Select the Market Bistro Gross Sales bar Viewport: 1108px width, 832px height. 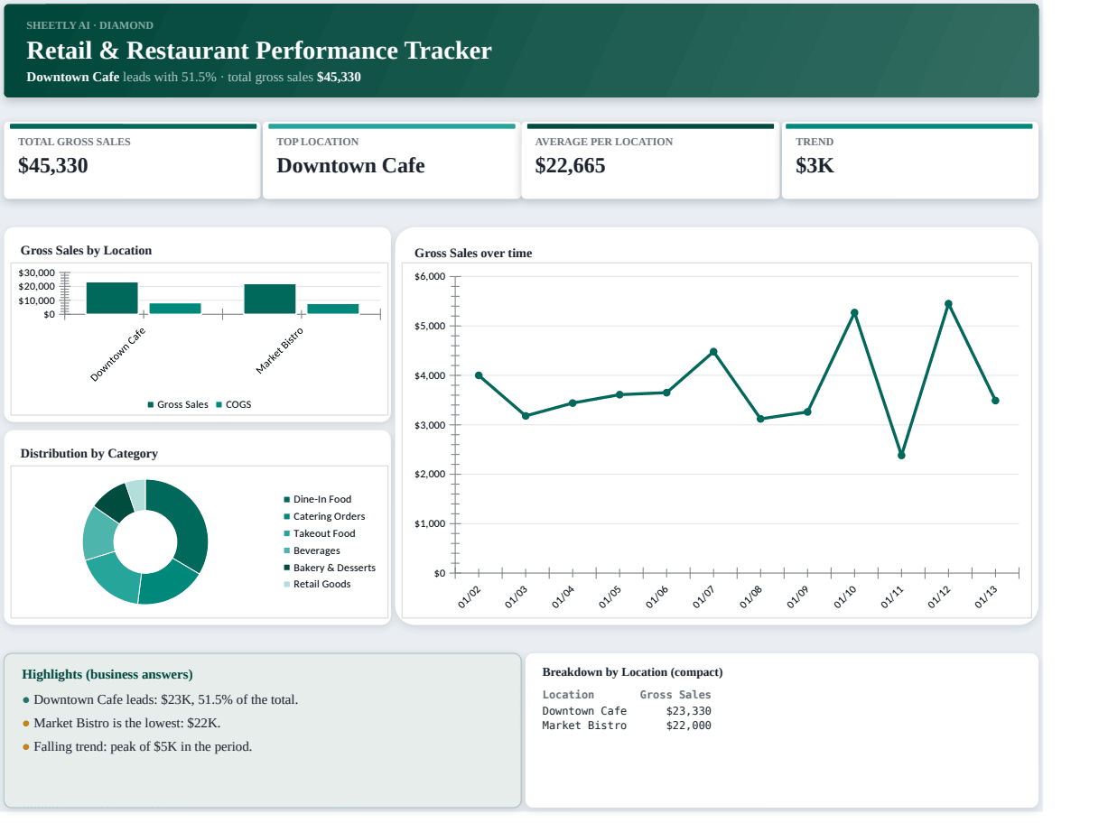(x=270, y=299)
